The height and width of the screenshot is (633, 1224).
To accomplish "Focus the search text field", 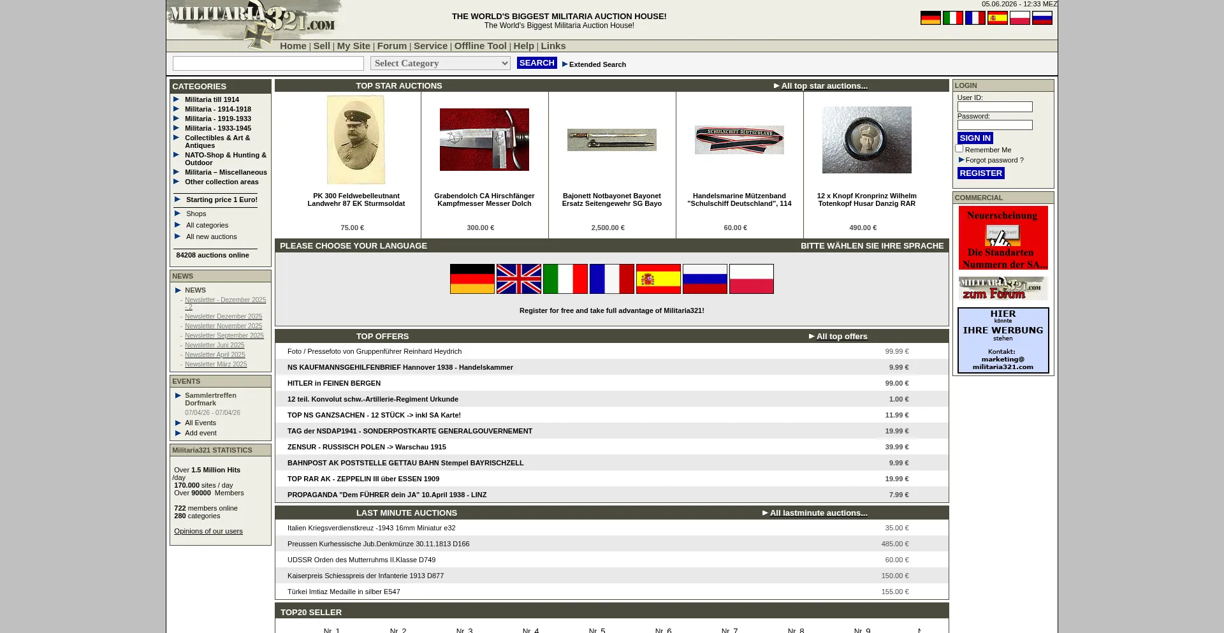I will click(268, 63).
